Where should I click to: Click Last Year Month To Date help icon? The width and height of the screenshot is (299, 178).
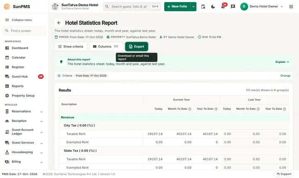pos(258,109)
